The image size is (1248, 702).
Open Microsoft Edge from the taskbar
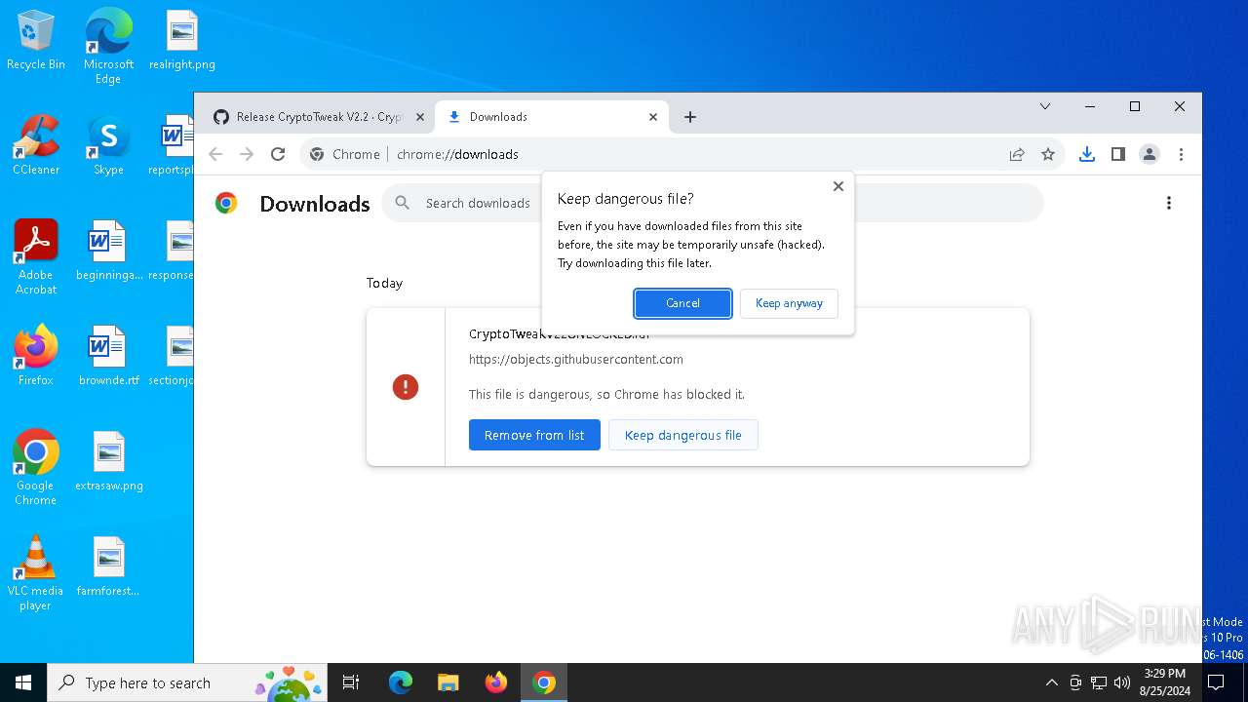point(401,682)
